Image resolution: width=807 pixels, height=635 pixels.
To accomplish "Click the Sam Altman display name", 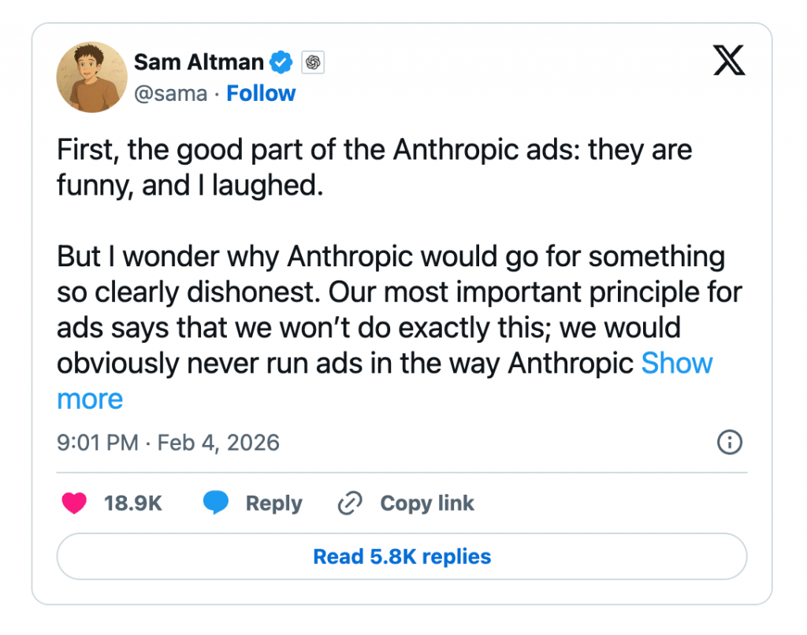I will (x=199, y=61).
